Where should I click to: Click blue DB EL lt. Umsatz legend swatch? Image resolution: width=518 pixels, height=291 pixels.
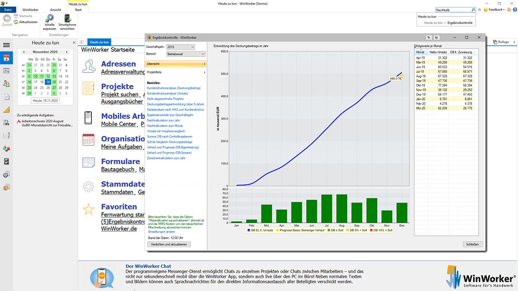[248, 231]
